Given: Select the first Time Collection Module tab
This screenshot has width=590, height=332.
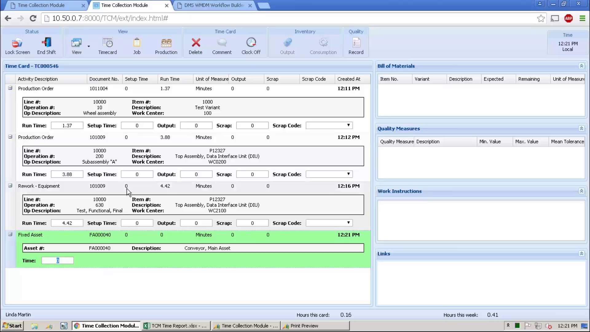Looking at the screenshot, I should click(x=43, y=5).
